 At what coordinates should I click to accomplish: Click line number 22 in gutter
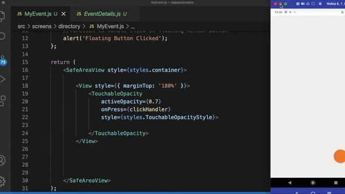(25, 117)
